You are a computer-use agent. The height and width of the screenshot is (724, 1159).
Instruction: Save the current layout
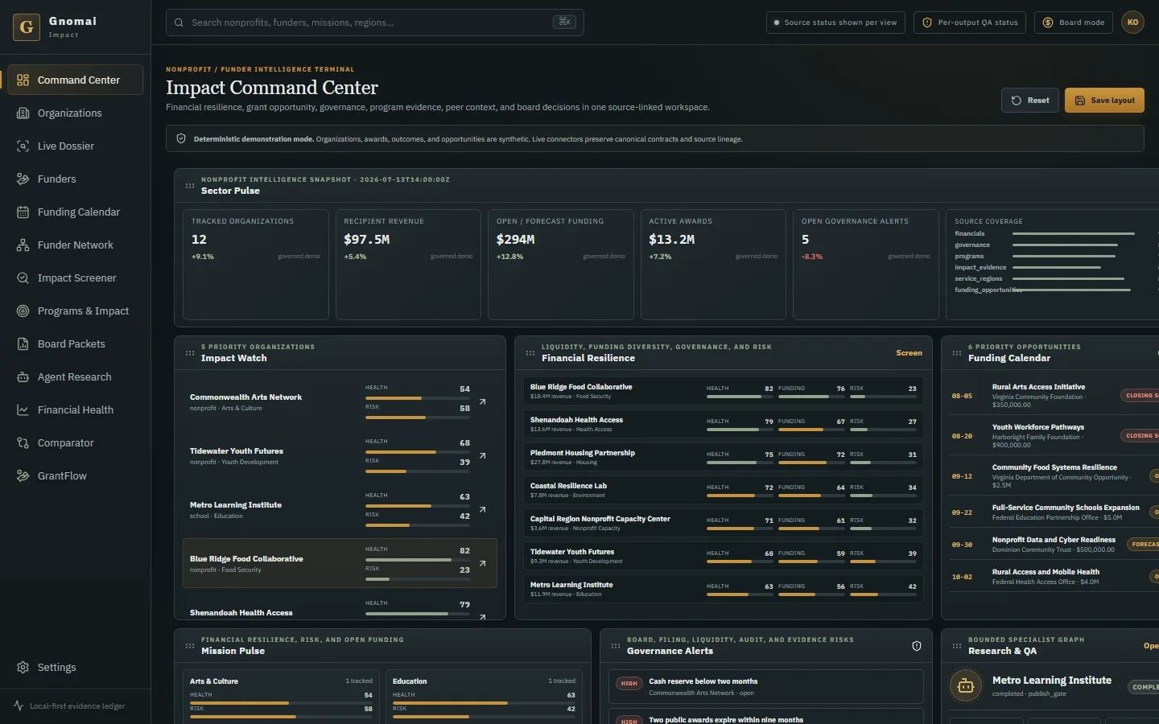1104,101
